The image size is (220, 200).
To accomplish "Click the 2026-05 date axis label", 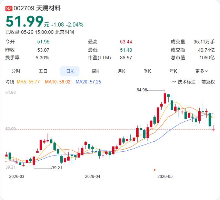I will pyautogui.click(x=165, y=177).
